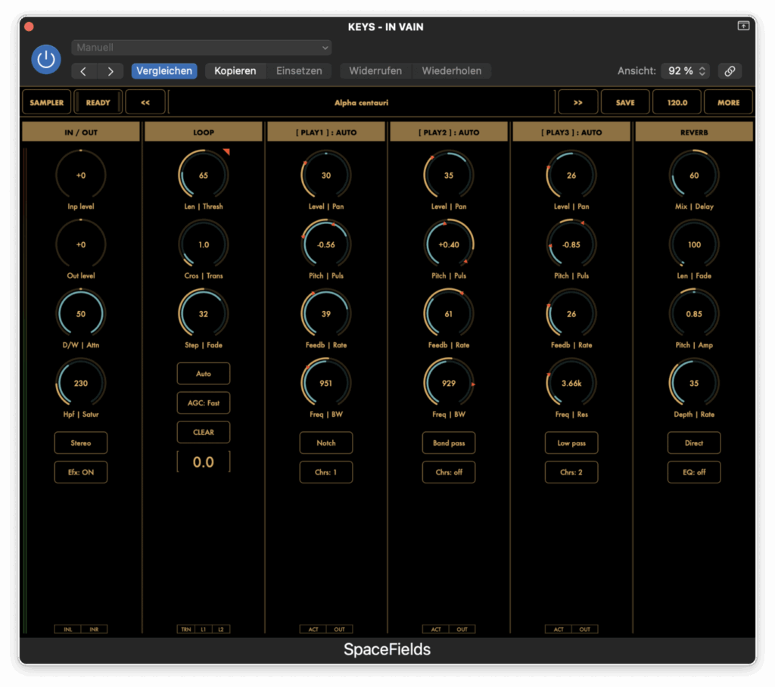Switch to the SAMPLER mode
The image size is (775, 687).
47,102
